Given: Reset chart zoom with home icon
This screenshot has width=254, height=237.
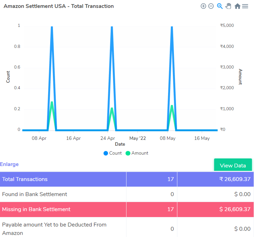Looking at the screenshot, I should [237, 6].
